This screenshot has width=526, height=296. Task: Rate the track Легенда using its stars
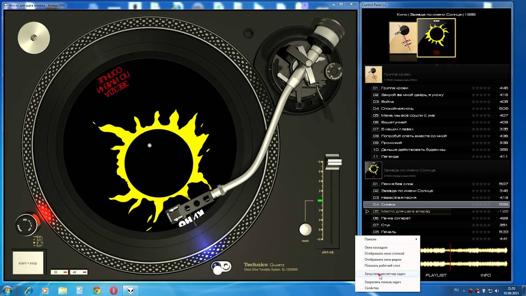click(x=481, y=157)
